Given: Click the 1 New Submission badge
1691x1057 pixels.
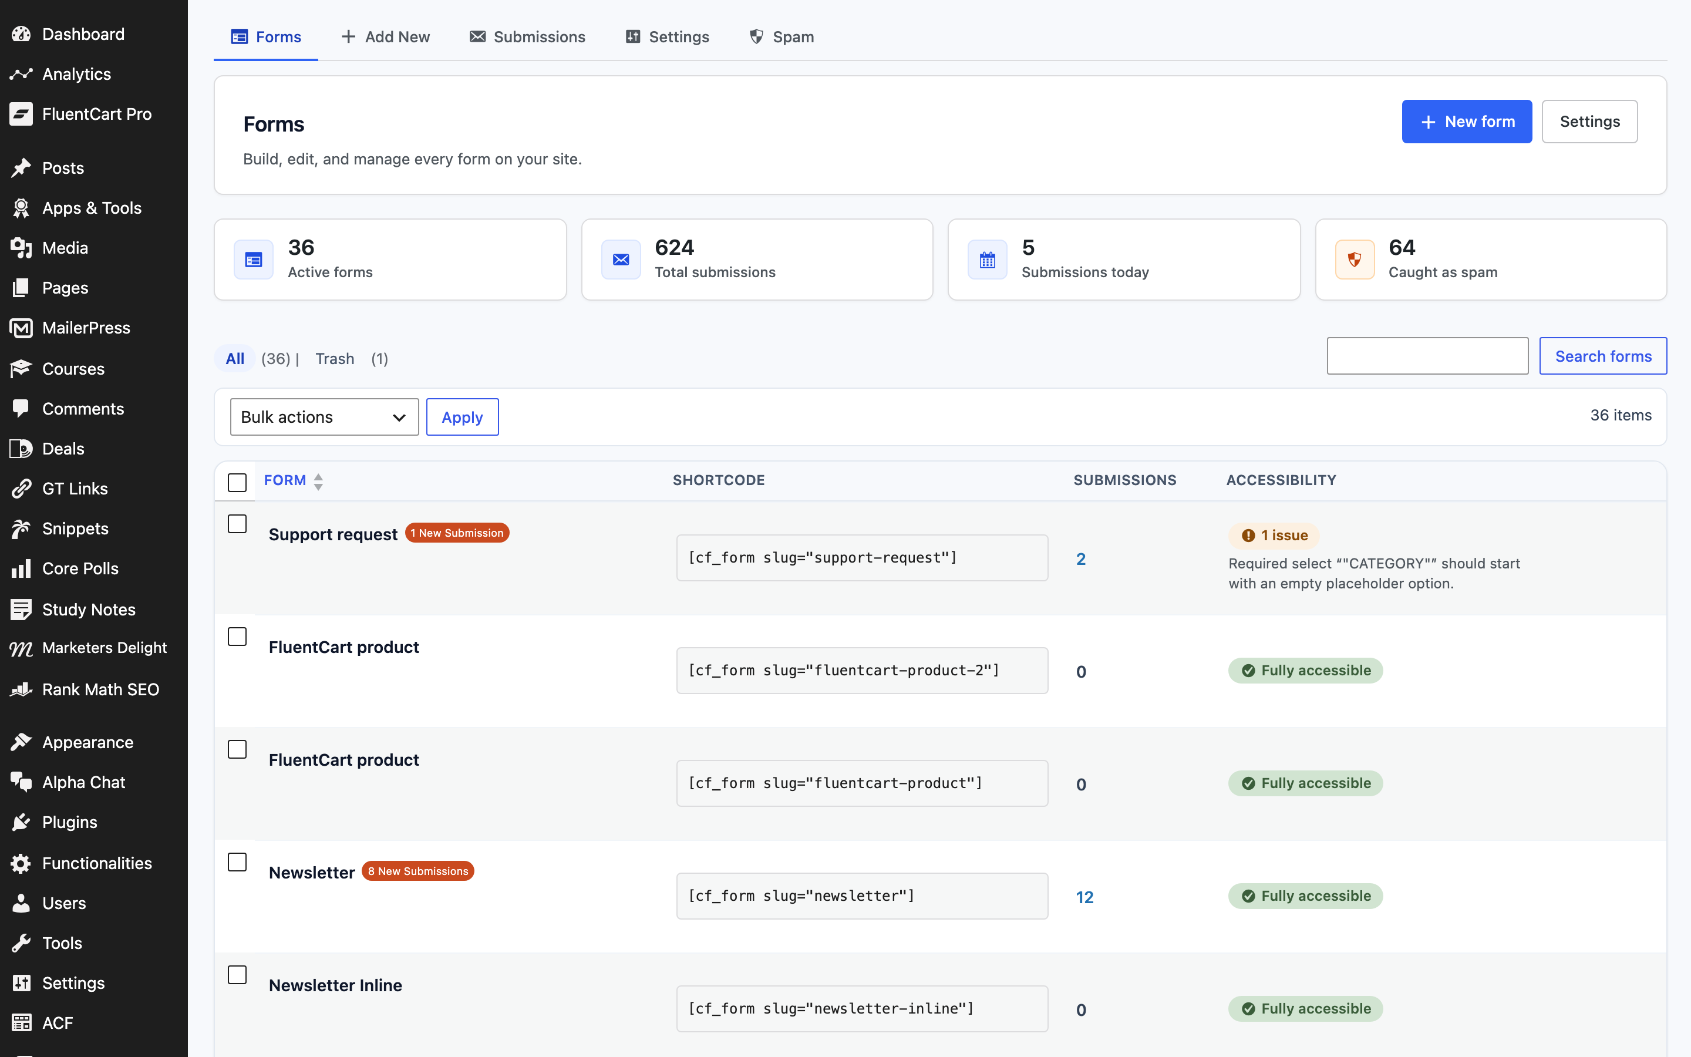Looking at the screenshot, I should point(457,533).
